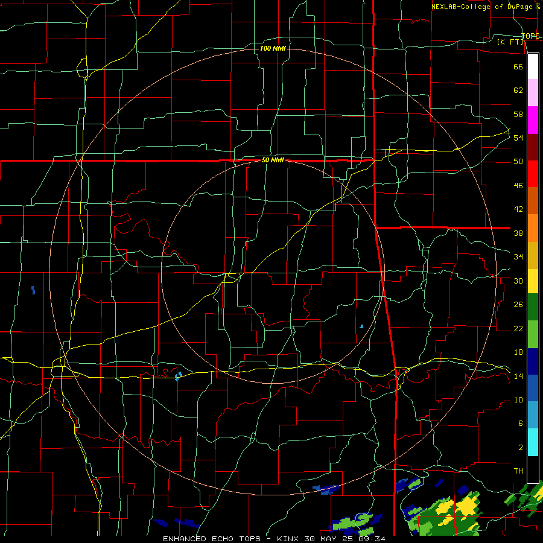Click the dark green legend swatch
Image resolution: width=543 pixels, height=543 pixels.
[x=533, y=307]
